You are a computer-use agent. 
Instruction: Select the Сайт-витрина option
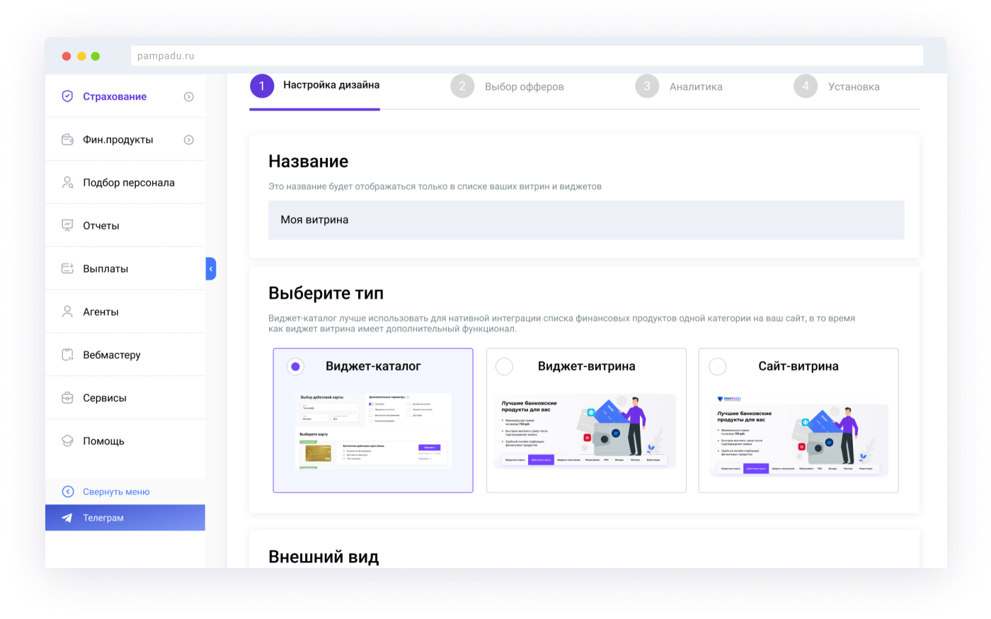point(717,367)
